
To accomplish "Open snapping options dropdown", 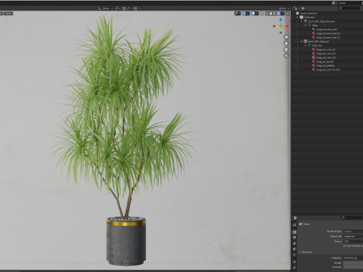I will click(x=129, y=8).
